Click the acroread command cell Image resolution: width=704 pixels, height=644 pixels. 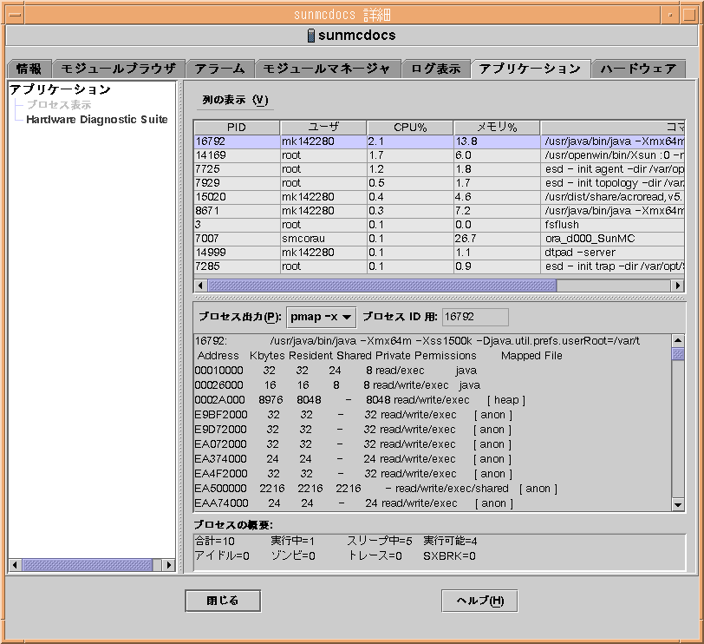tap(613, 197)
